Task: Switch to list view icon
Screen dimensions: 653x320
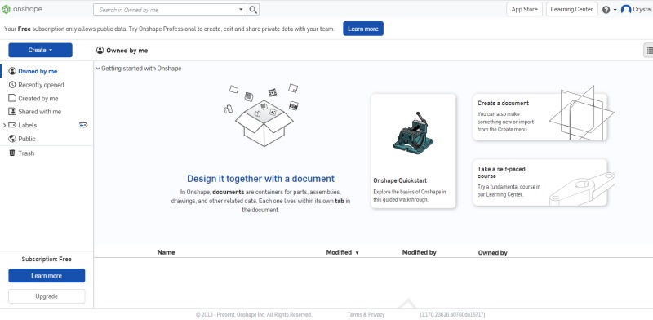Action: 649,51
